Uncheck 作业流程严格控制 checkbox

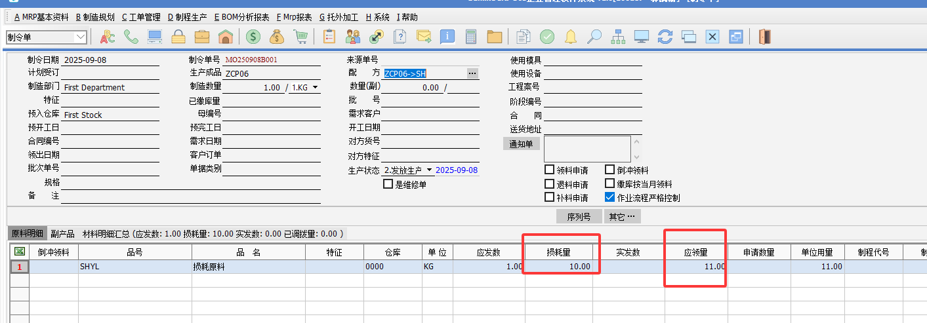(610, 197)
